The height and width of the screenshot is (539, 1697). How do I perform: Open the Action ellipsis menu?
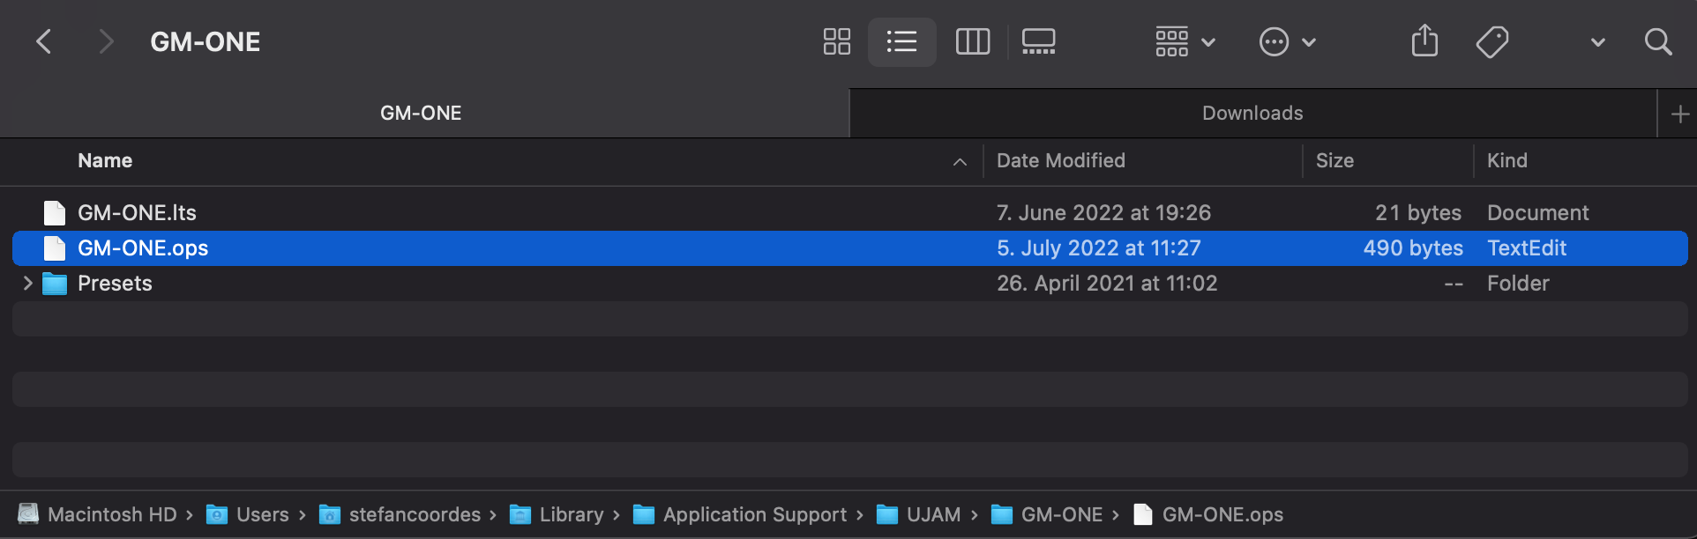point(1287,41)
